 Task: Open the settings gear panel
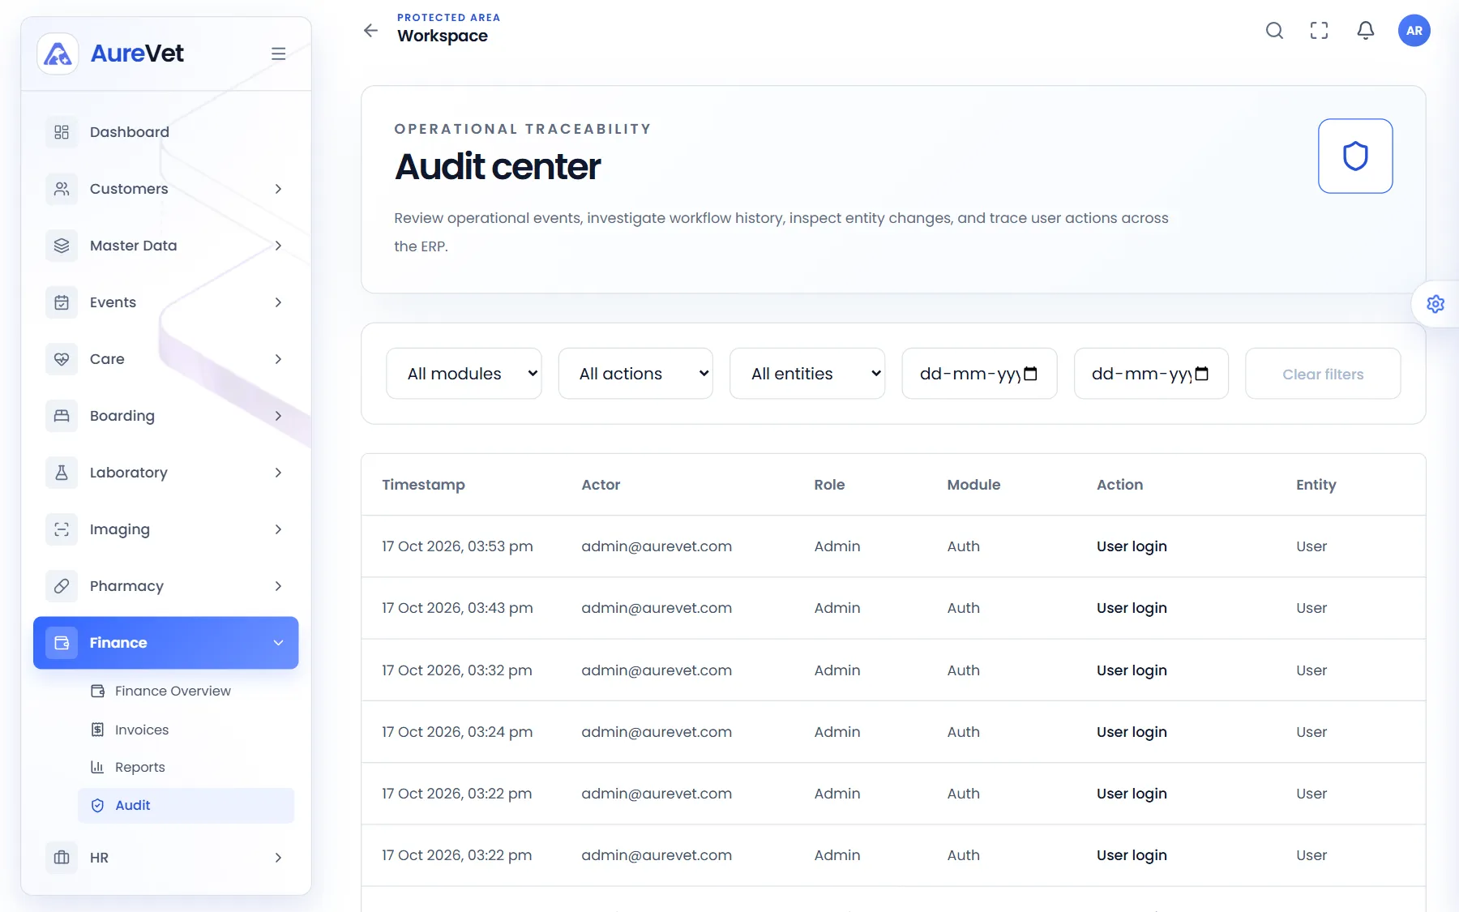click(x=1435, y=304)
